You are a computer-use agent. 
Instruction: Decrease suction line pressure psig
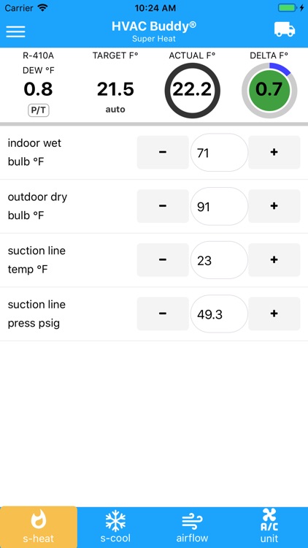click(x=163, y=314)
